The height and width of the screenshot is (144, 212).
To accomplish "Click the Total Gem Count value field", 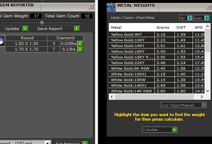I will [x=87, y=16].
